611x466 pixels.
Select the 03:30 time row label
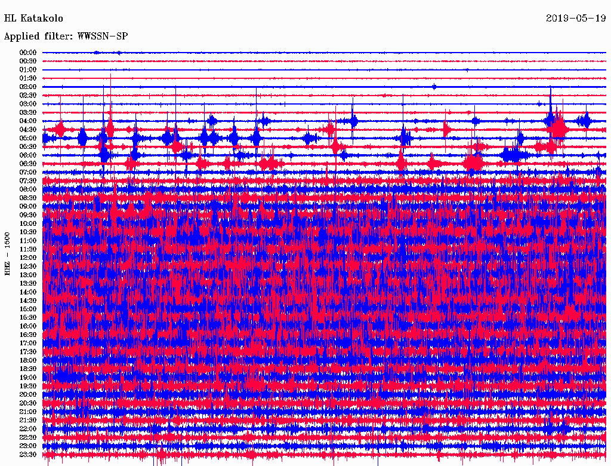click(x=28, y=112)
